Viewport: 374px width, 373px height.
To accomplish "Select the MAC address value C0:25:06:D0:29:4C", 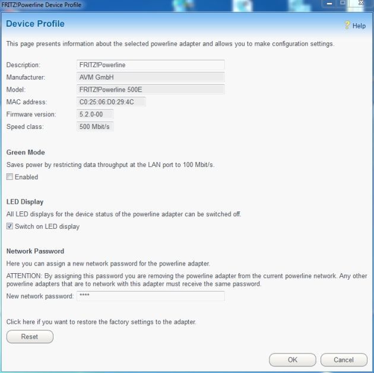I will pyautogui.click(x=111, y=102).
